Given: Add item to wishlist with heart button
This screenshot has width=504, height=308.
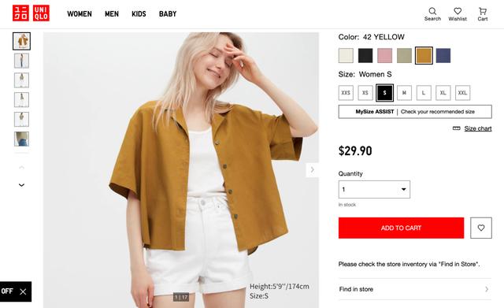Looking at the screenshot, I should click(x=481, y=228).
